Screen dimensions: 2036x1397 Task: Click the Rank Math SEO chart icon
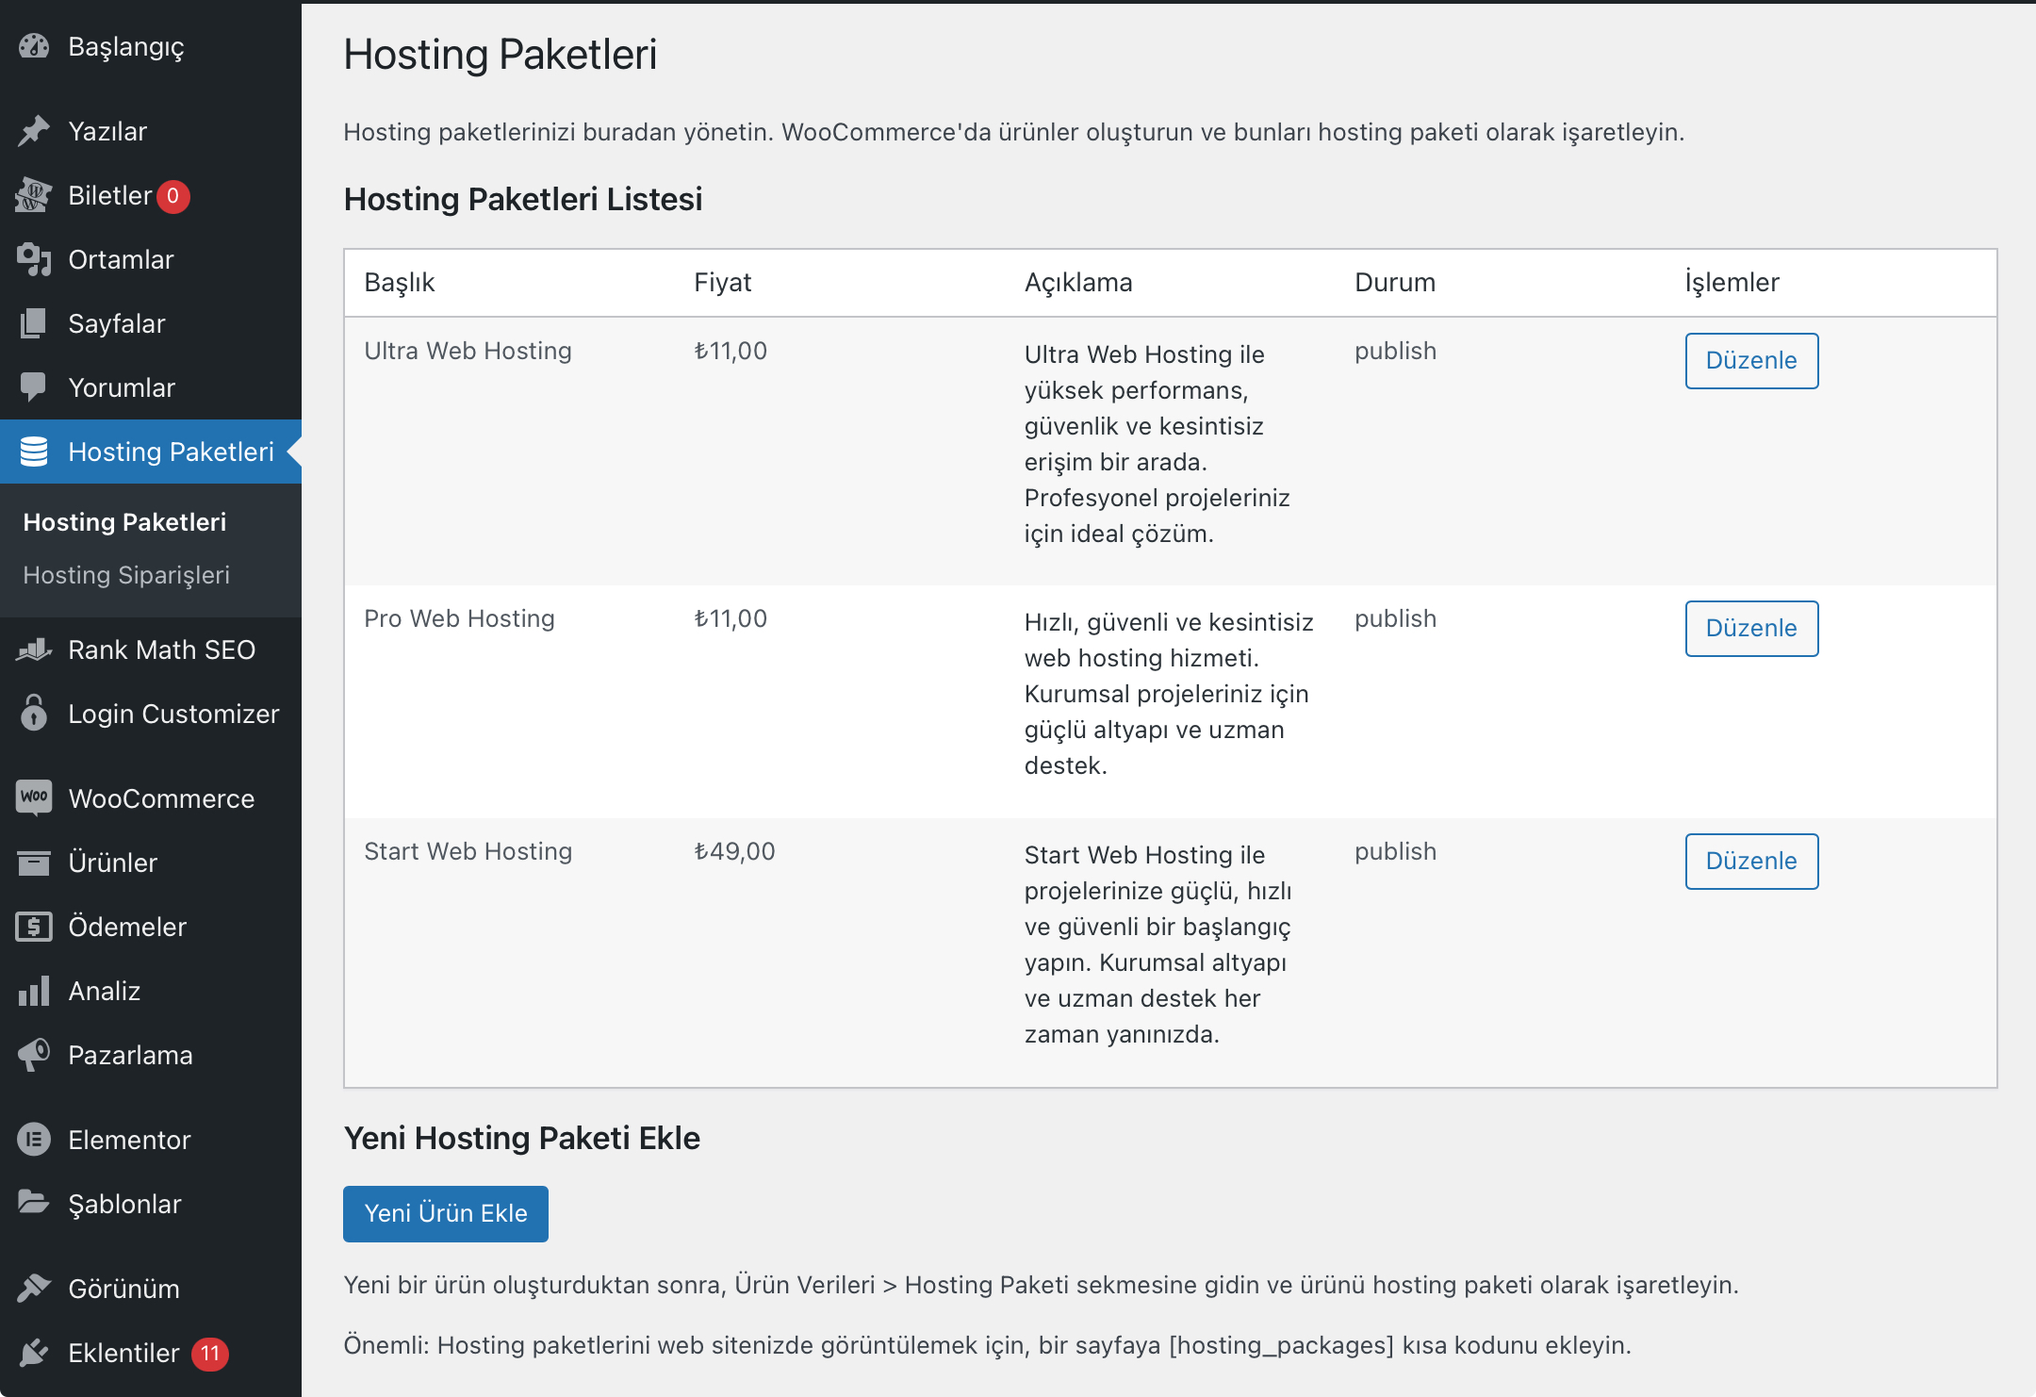(34, 649)
